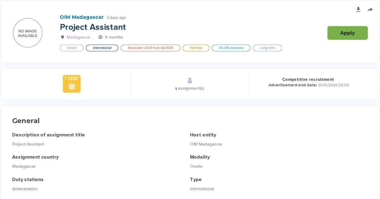Click the Associate UCoS from Apr2026 tag
The height and width of the screenshot is (199, 380).
tap(150, 48)
